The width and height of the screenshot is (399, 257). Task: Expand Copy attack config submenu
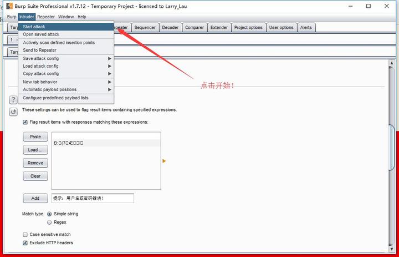[x=66, y=73]
